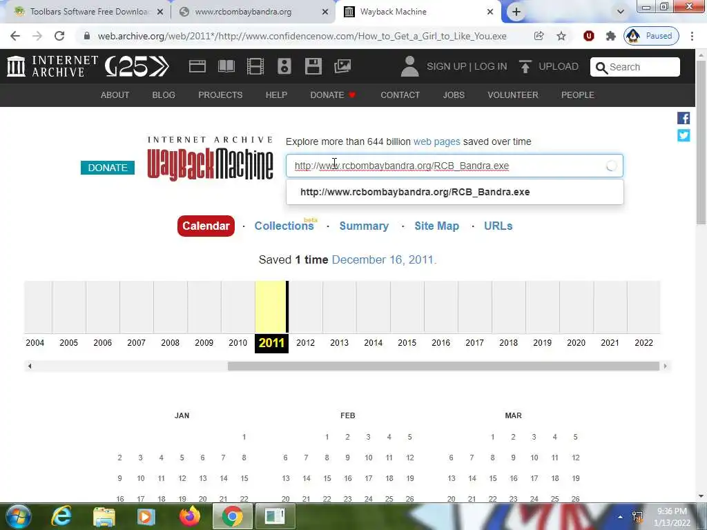Select year 2010 in the timeline
707x530 pixels.
pyautogui.click(x=238, y=343)
